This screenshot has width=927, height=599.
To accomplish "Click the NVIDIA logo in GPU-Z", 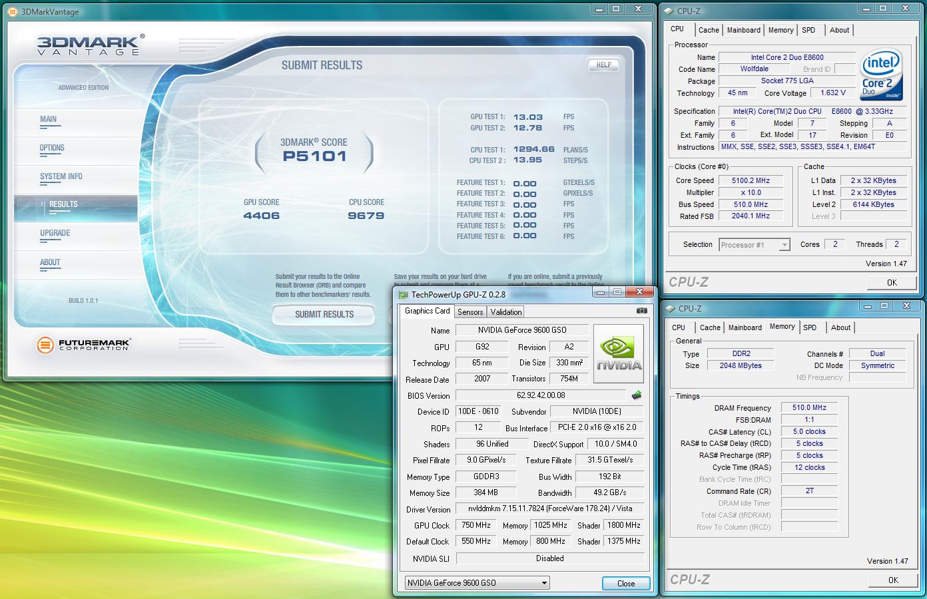I will [619, 353].
